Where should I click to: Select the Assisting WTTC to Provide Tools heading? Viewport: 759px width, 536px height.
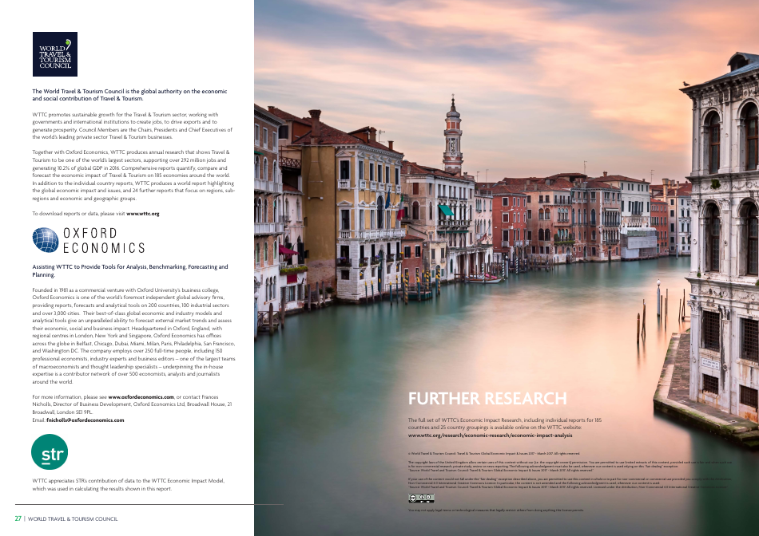pyautogui.click(x=130, y=270)
